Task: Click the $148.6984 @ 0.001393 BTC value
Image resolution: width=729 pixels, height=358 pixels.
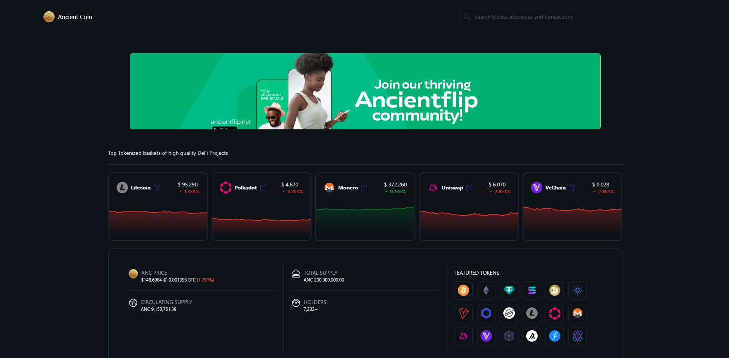Action: [168, 280]
